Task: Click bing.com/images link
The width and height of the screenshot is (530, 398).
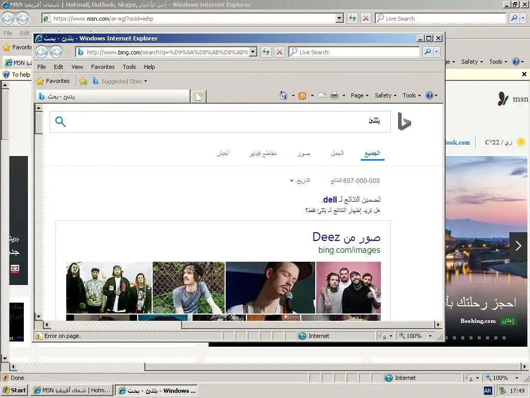Action: (x=349, y=250)
